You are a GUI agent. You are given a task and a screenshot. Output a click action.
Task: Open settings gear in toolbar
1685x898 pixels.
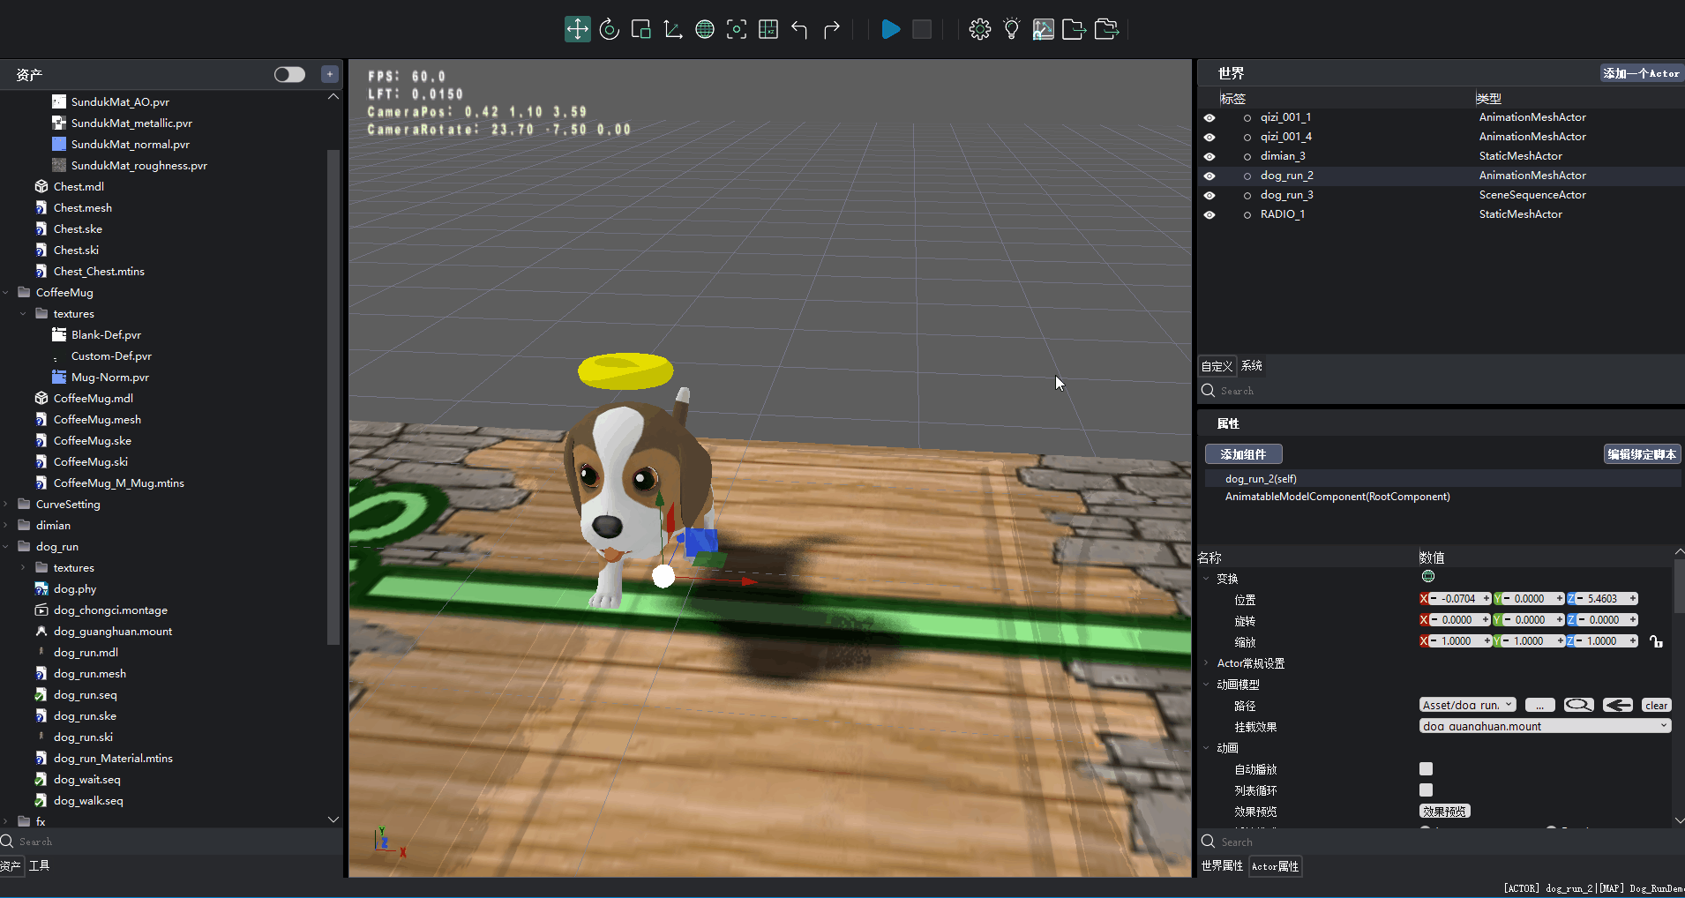tap(979, 29)
